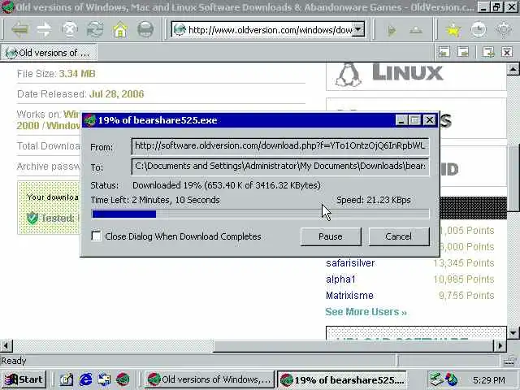Click the horizontal scrollbar thumb
This screenshot has width=520, height=390.
353,346
